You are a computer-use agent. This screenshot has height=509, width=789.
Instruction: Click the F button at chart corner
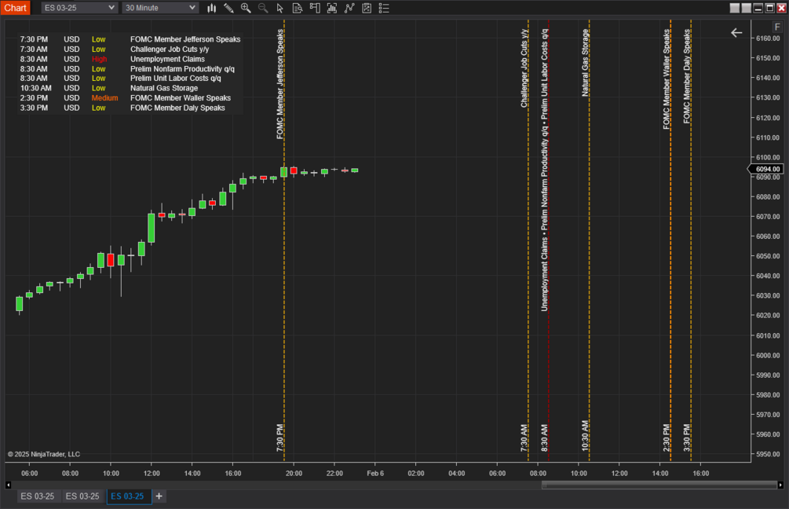(x=777, y=27)
